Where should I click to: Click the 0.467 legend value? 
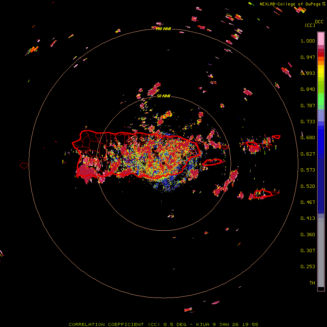pos(308,202)
